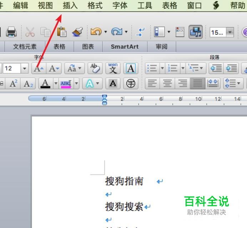
Task: Align text left
Action: [152, 83]
